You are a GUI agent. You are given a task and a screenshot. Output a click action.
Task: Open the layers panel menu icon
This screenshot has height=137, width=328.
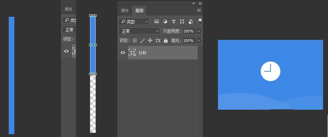pos(199,10)
